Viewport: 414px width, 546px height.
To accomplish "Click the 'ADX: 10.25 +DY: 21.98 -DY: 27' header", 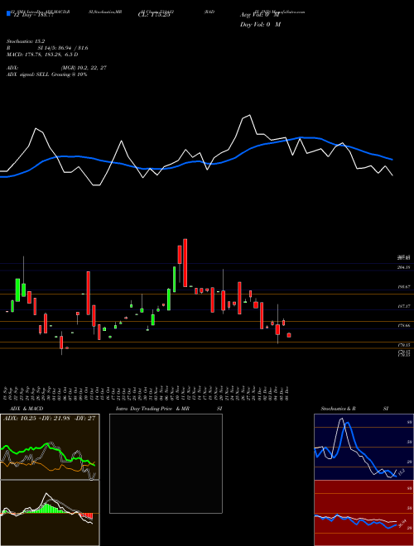I will (x=49, y=419).
